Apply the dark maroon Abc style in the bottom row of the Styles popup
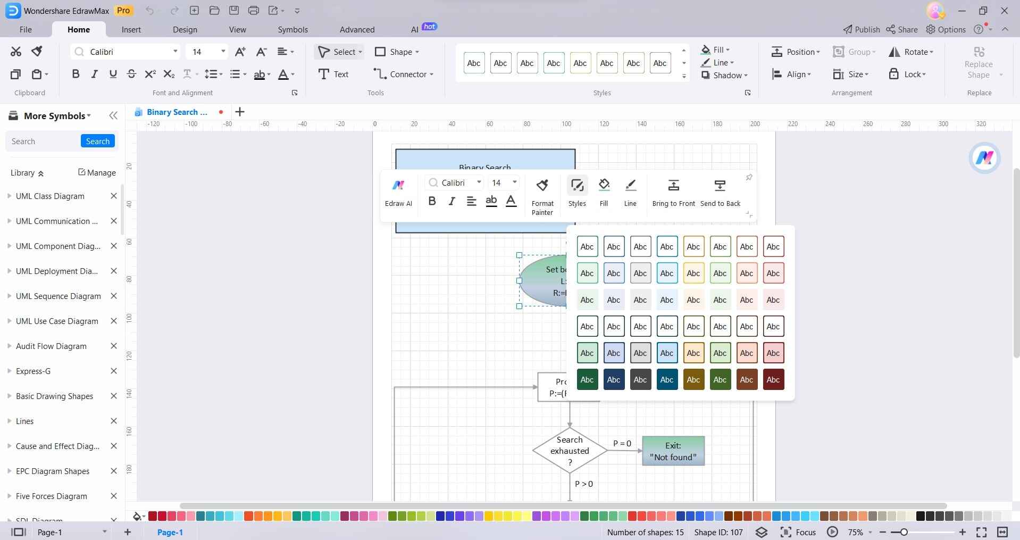 click(773, 379)
